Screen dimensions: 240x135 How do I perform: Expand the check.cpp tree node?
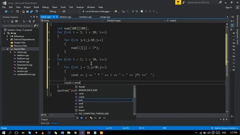point(10,52)
